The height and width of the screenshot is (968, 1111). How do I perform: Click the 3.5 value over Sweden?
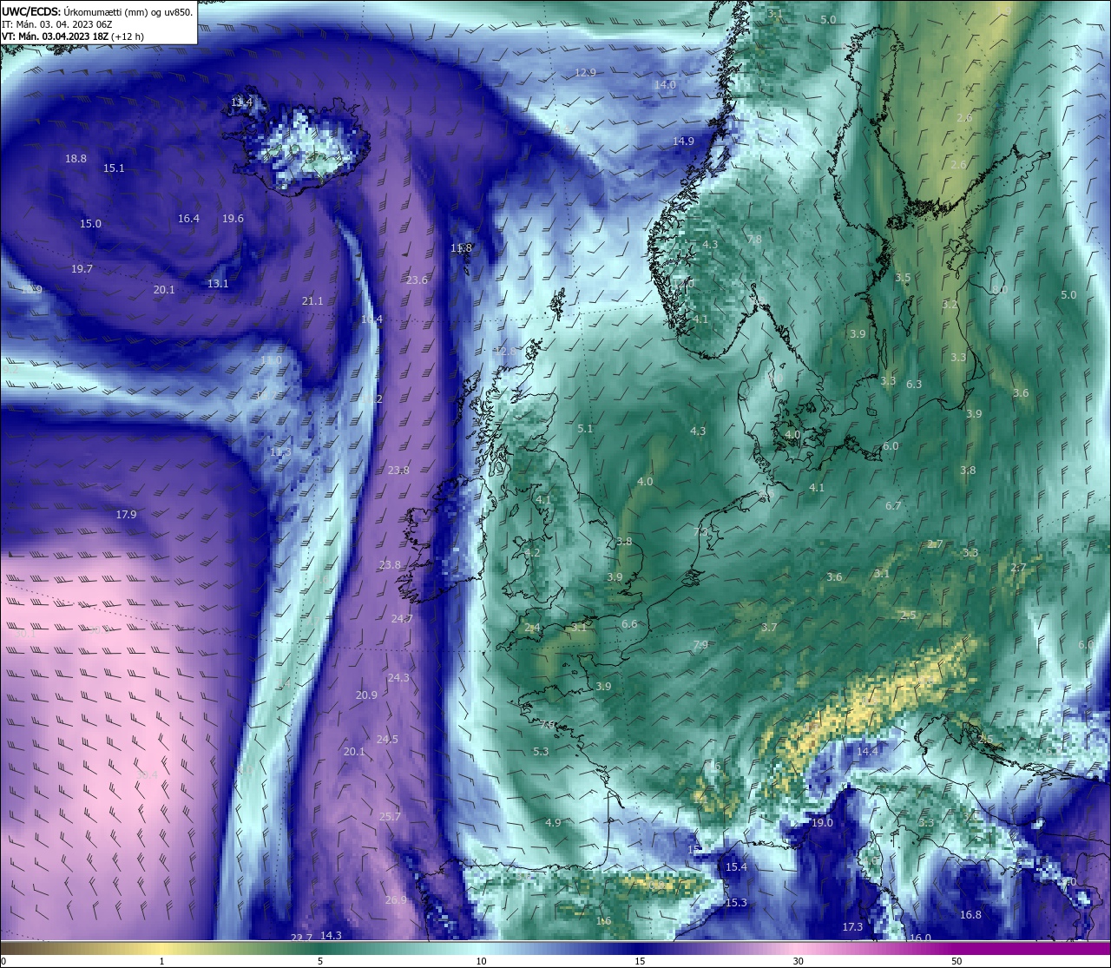(x=903, y=279)
